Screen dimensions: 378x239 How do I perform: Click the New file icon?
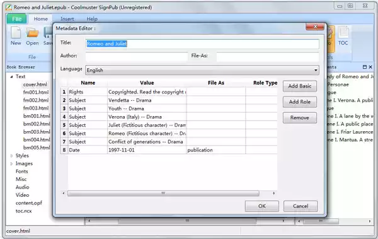click(16, 33)
